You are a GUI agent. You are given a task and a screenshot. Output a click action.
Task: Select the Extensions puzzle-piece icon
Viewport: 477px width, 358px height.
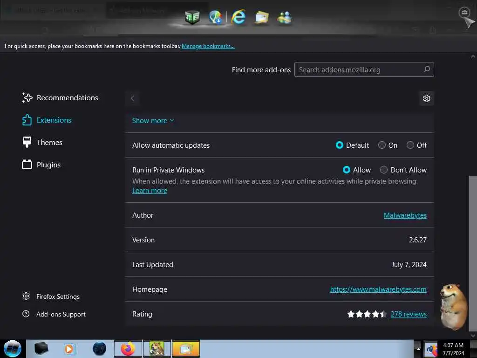(x=27, y=120)
